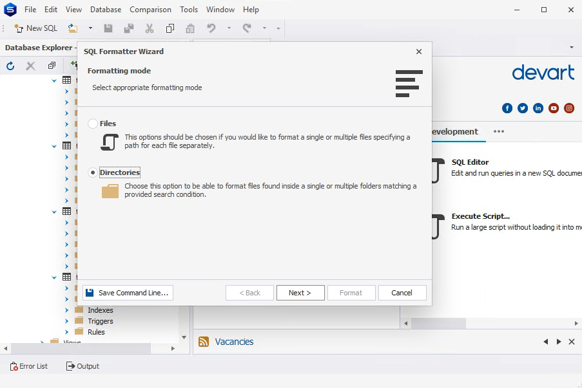The image size is (582, 388).
Task: Click the SQL Editor link
Action: pyautogui.click(x=470, y=162)
